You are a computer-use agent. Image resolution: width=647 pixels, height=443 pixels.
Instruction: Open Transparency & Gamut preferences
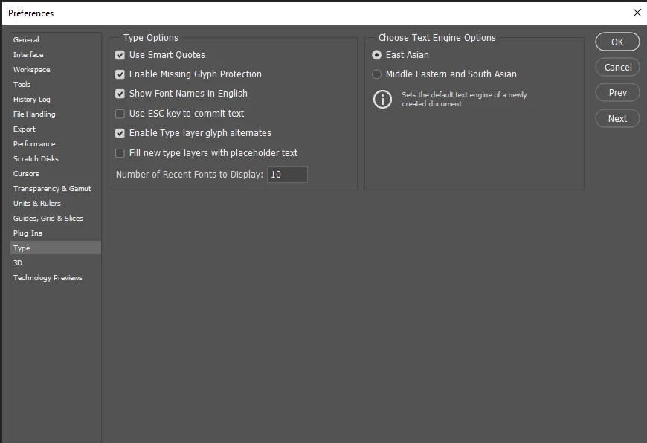pyautogui.click(x=56, y=188)
